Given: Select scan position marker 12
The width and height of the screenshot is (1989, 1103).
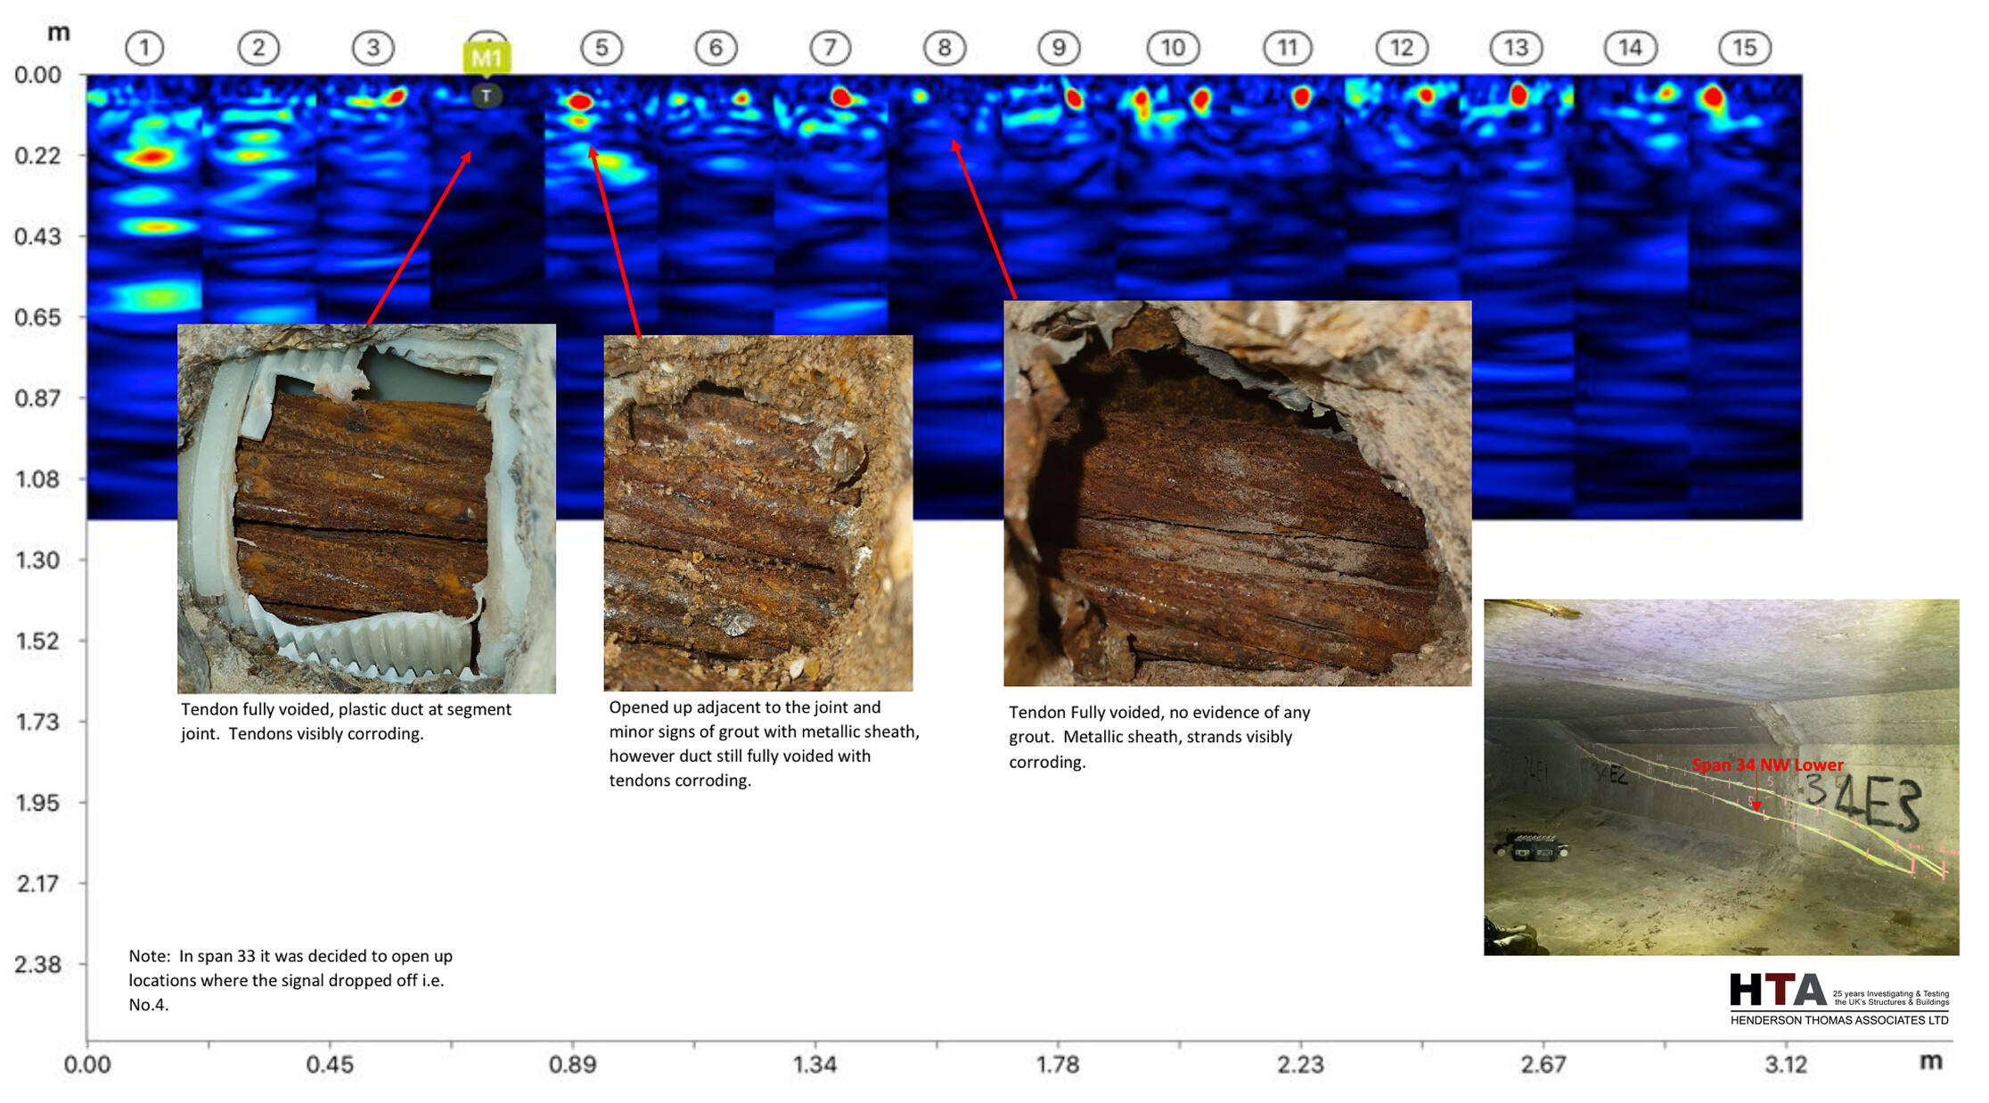Looking at the screenshot, I should tap(1402, 48).
